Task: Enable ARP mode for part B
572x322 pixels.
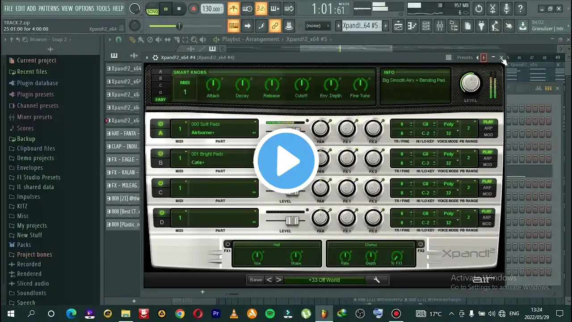Action: (488, 158)
